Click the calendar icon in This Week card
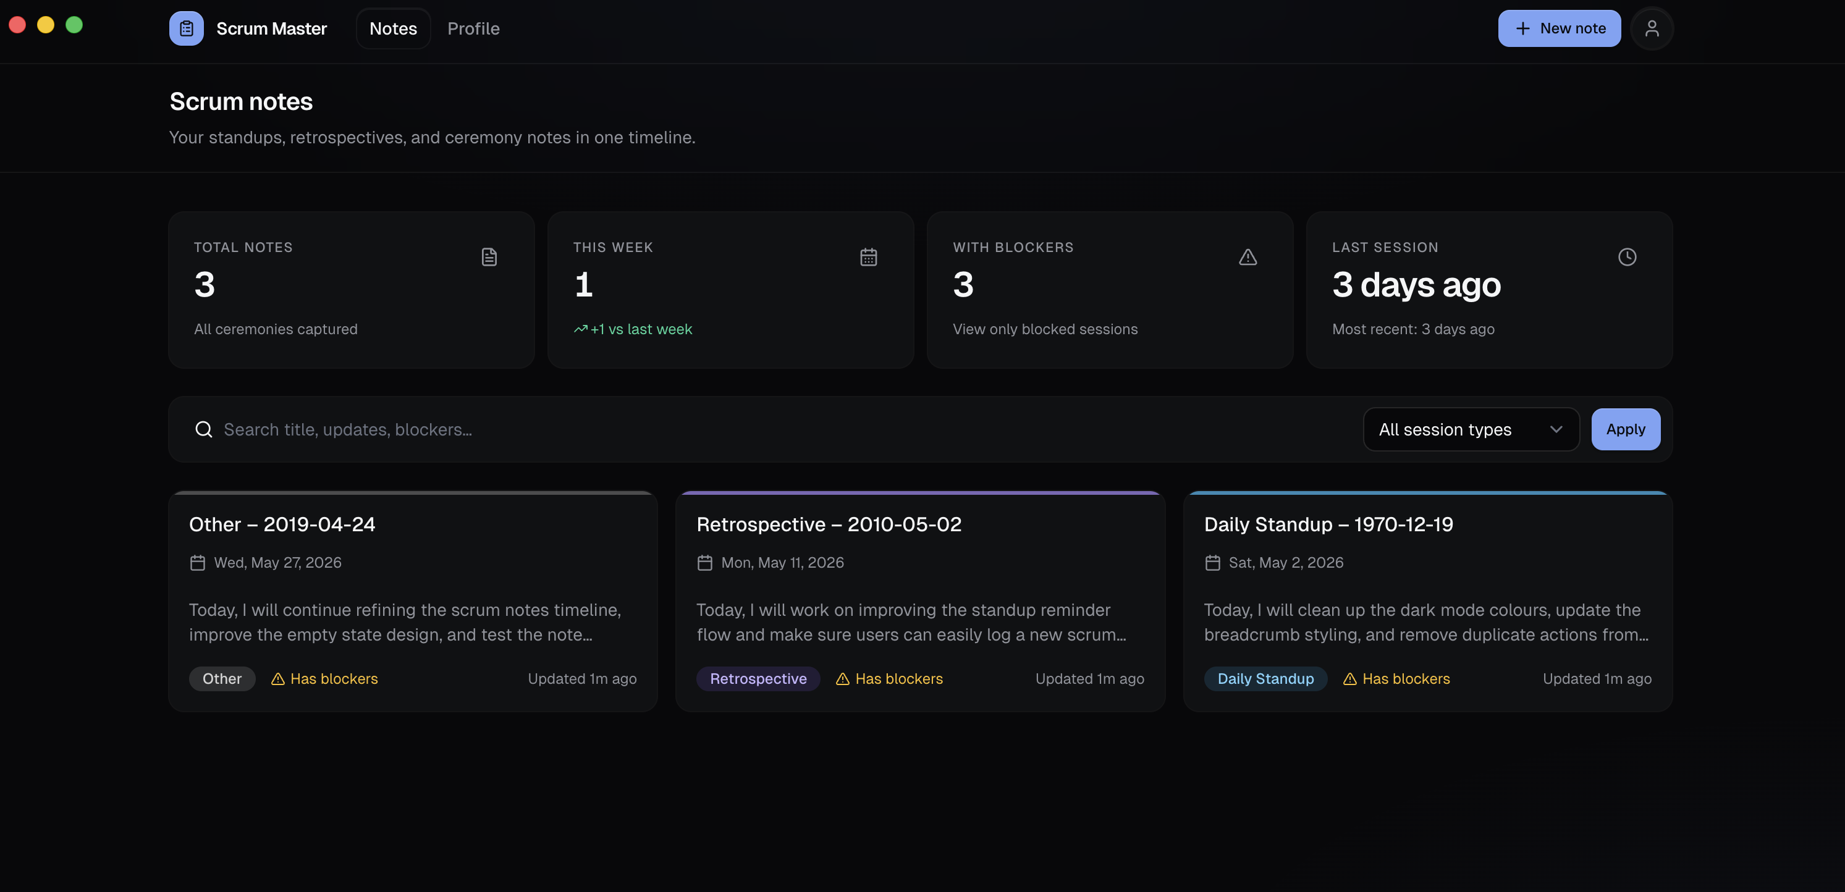This screenshot has width=1845, height=892. [x=869, y=257]
